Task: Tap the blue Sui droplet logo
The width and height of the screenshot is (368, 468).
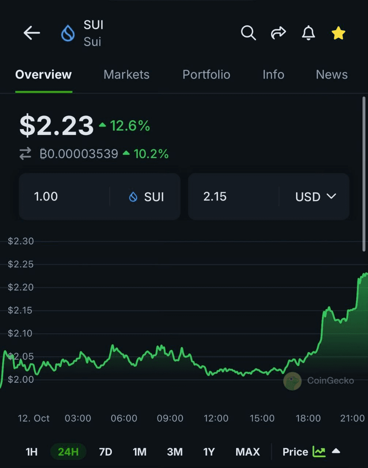Action: pos(68,33)
